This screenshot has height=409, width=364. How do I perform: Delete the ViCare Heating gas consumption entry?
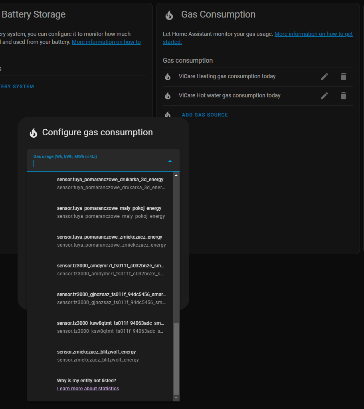(x=344, y=76)
